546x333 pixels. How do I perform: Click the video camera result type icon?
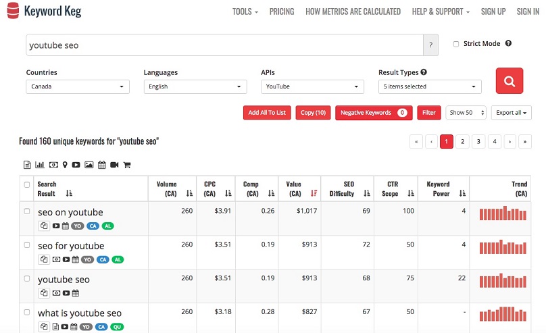(114, 165)
